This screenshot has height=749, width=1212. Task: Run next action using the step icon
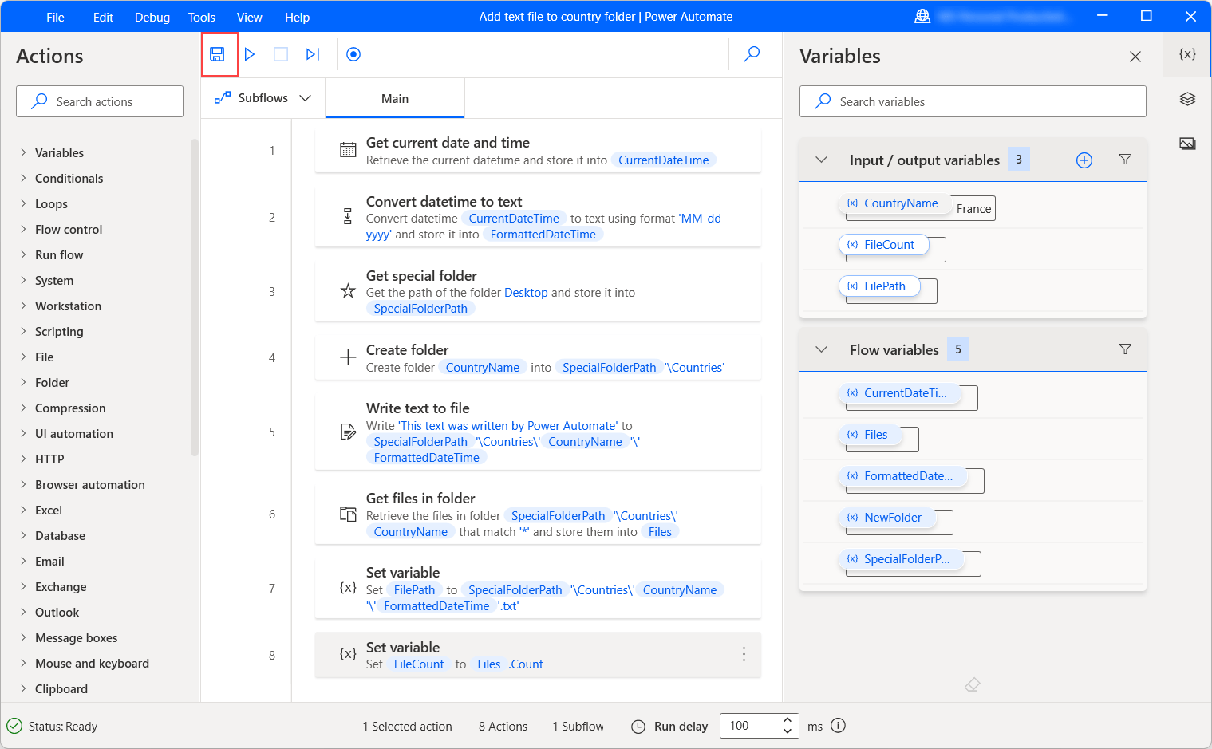312,53
